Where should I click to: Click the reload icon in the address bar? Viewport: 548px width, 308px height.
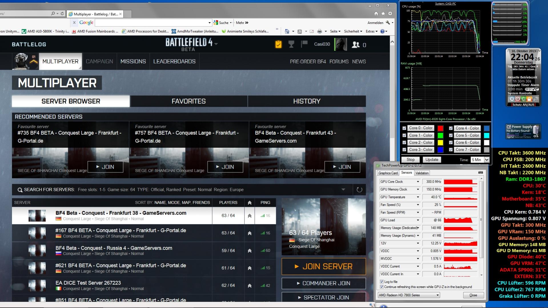pos(62,13)
